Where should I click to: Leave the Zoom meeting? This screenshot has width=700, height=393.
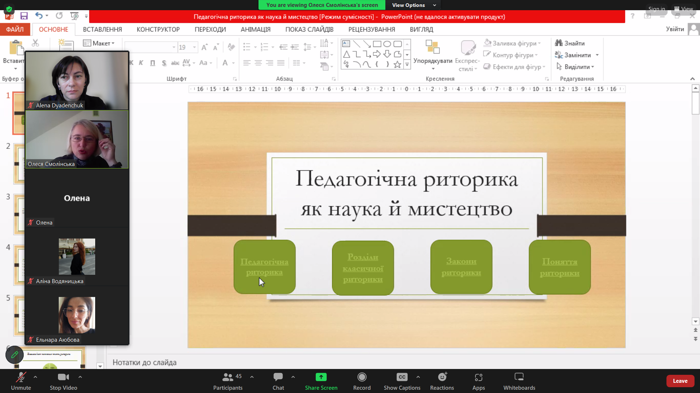(x=680, y=381)
